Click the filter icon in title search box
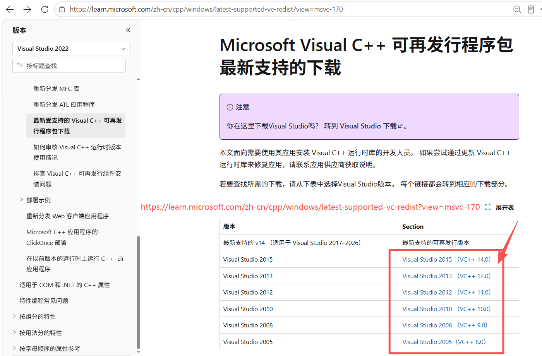The image size is (542, 356). pos(19,65)
